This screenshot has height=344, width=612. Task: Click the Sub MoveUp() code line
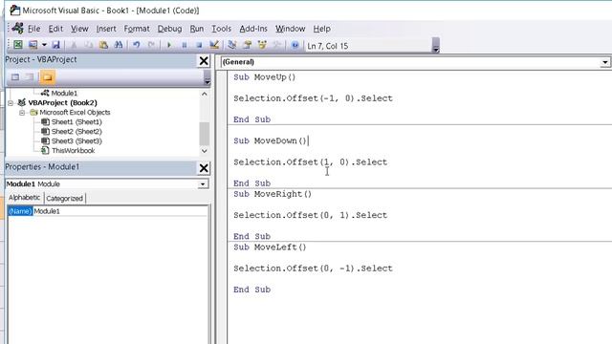pos(264,76)
